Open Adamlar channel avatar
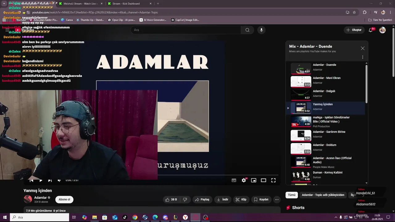 (28, 199)
